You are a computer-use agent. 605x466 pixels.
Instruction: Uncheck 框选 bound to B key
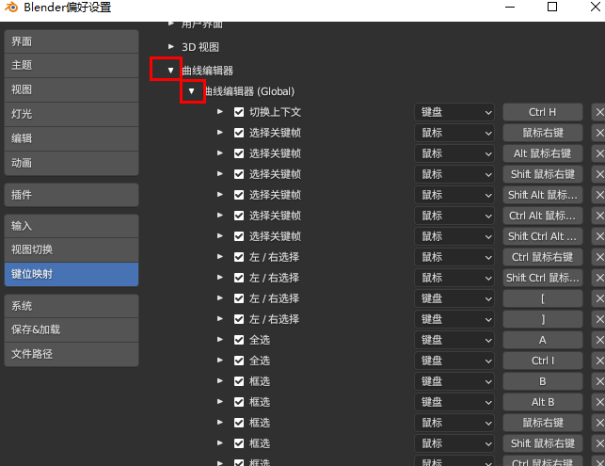coord(239,381)
